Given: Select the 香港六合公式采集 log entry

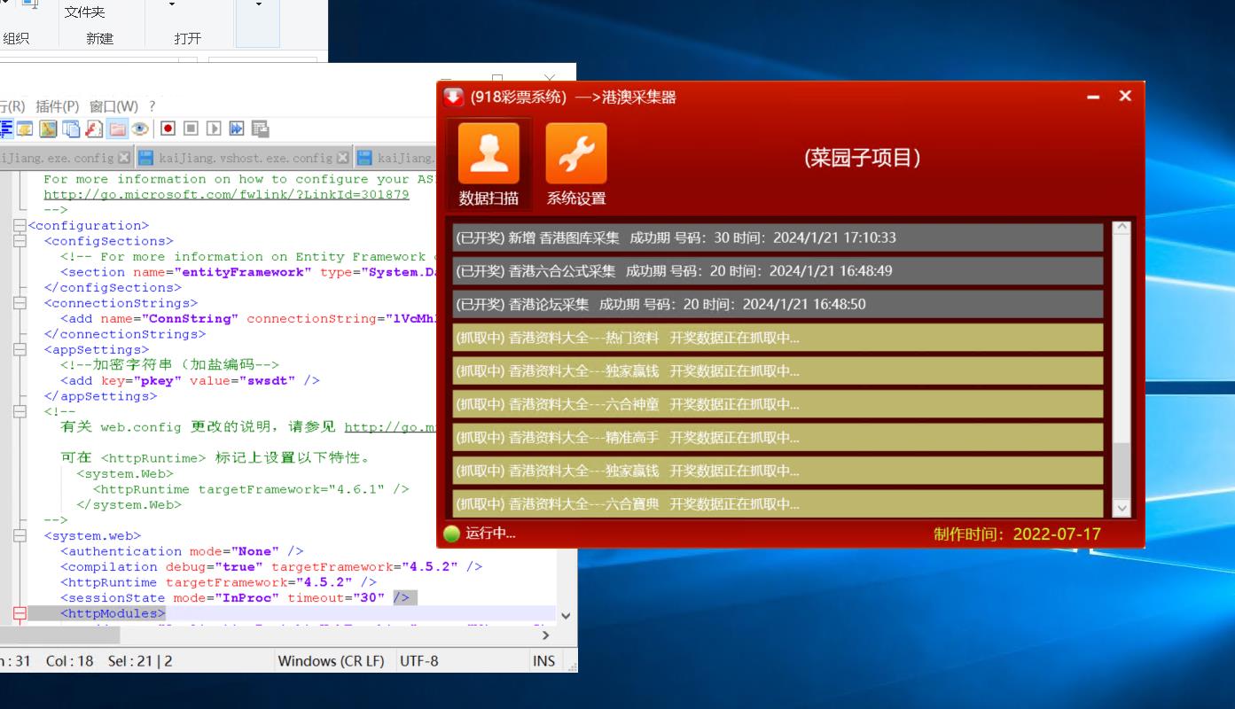Looking at the screenshot, I should pyautogui.click(x=778, y=270).
